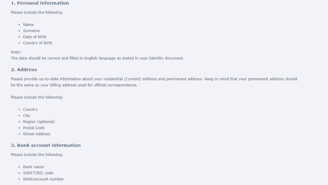Select the 'Street Address' bullet item
The image size is (328, 185).
[x=37, y=134]
